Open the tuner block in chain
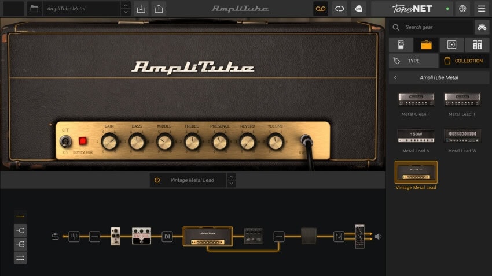 pos(74,236)
